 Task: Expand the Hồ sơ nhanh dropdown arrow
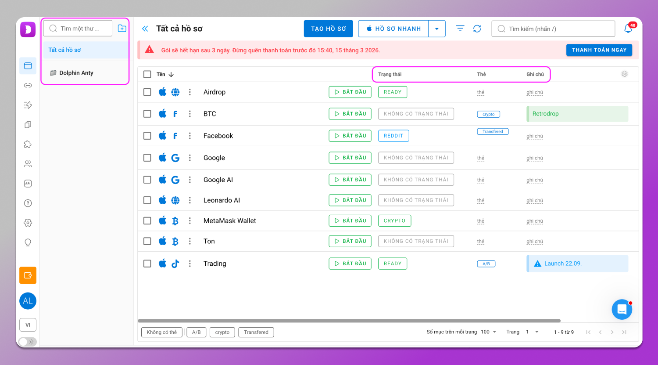tap(436, 29)
